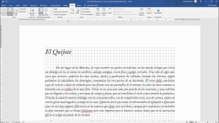This screenshot has height=123, width=219.
Task: Select web layout view in status bar
Action: click(196, 122)
